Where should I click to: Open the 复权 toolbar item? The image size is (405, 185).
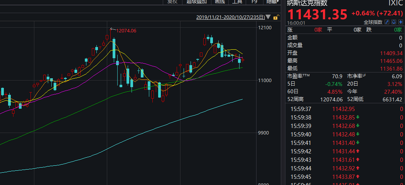[x=172, y=2]
